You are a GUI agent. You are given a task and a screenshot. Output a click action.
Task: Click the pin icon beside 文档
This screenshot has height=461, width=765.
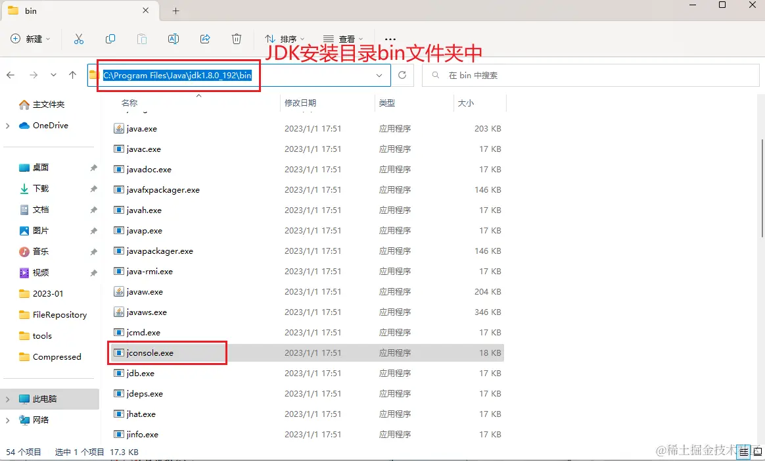pyautogui.click(x=93, y=210)
